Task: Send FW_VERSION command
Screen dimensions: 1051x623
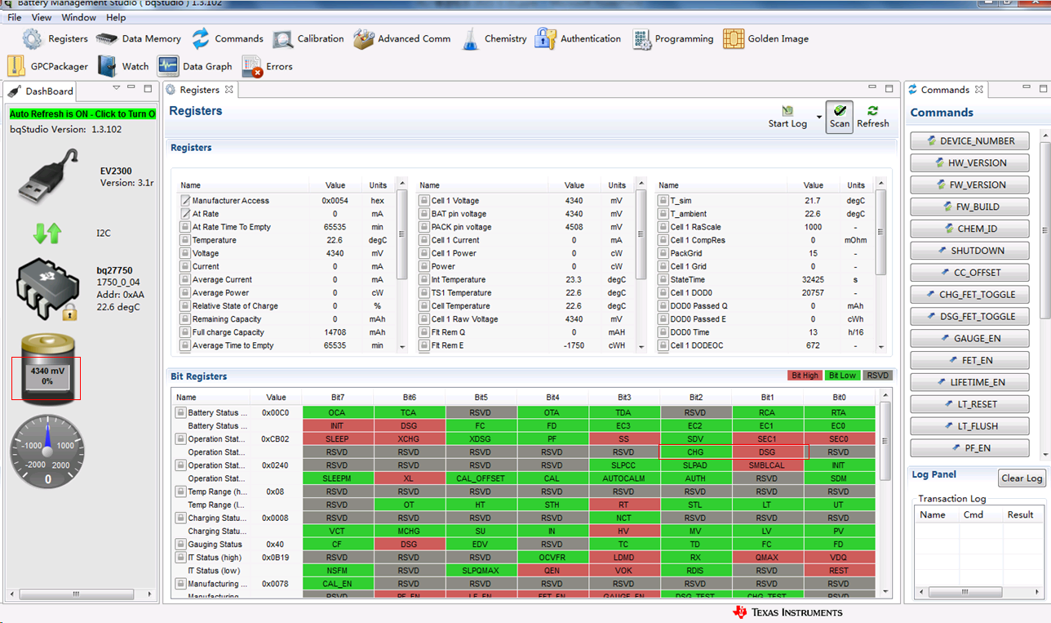Action: (x=969, y=185)
